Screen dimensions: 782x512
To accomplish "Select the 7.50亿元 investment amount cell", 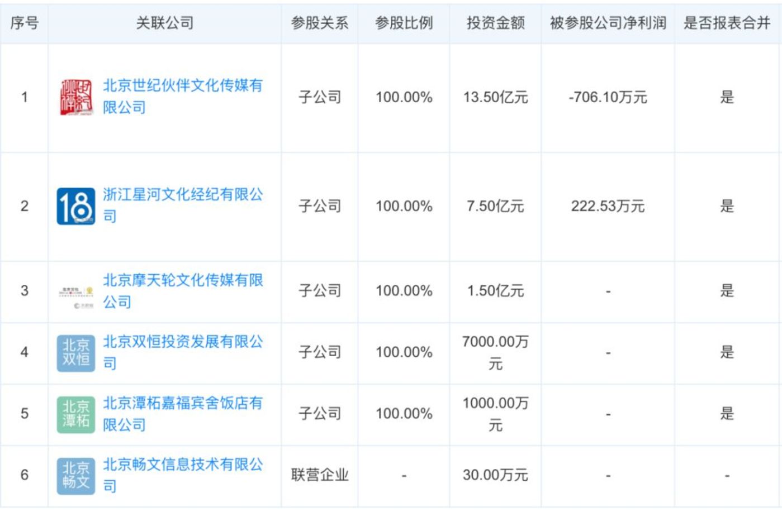I will tap(496, 206).
